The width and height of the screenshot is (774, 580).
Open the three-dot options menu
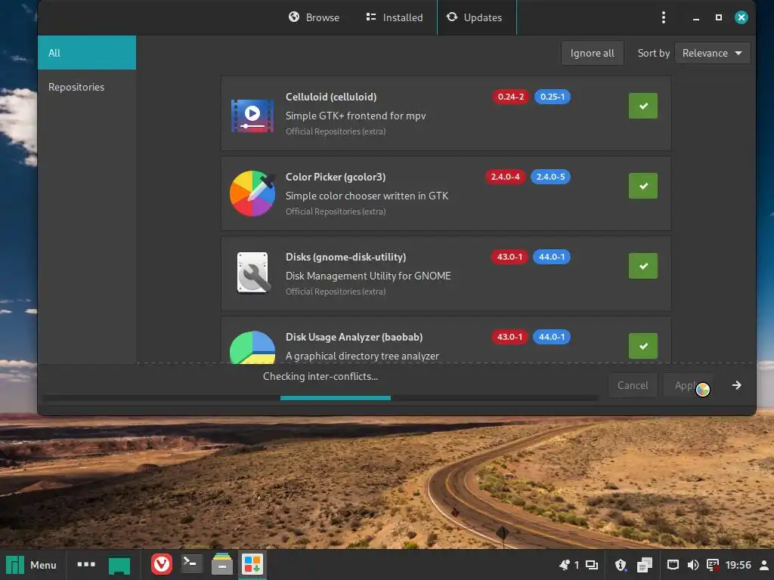[x=664, y=17]
